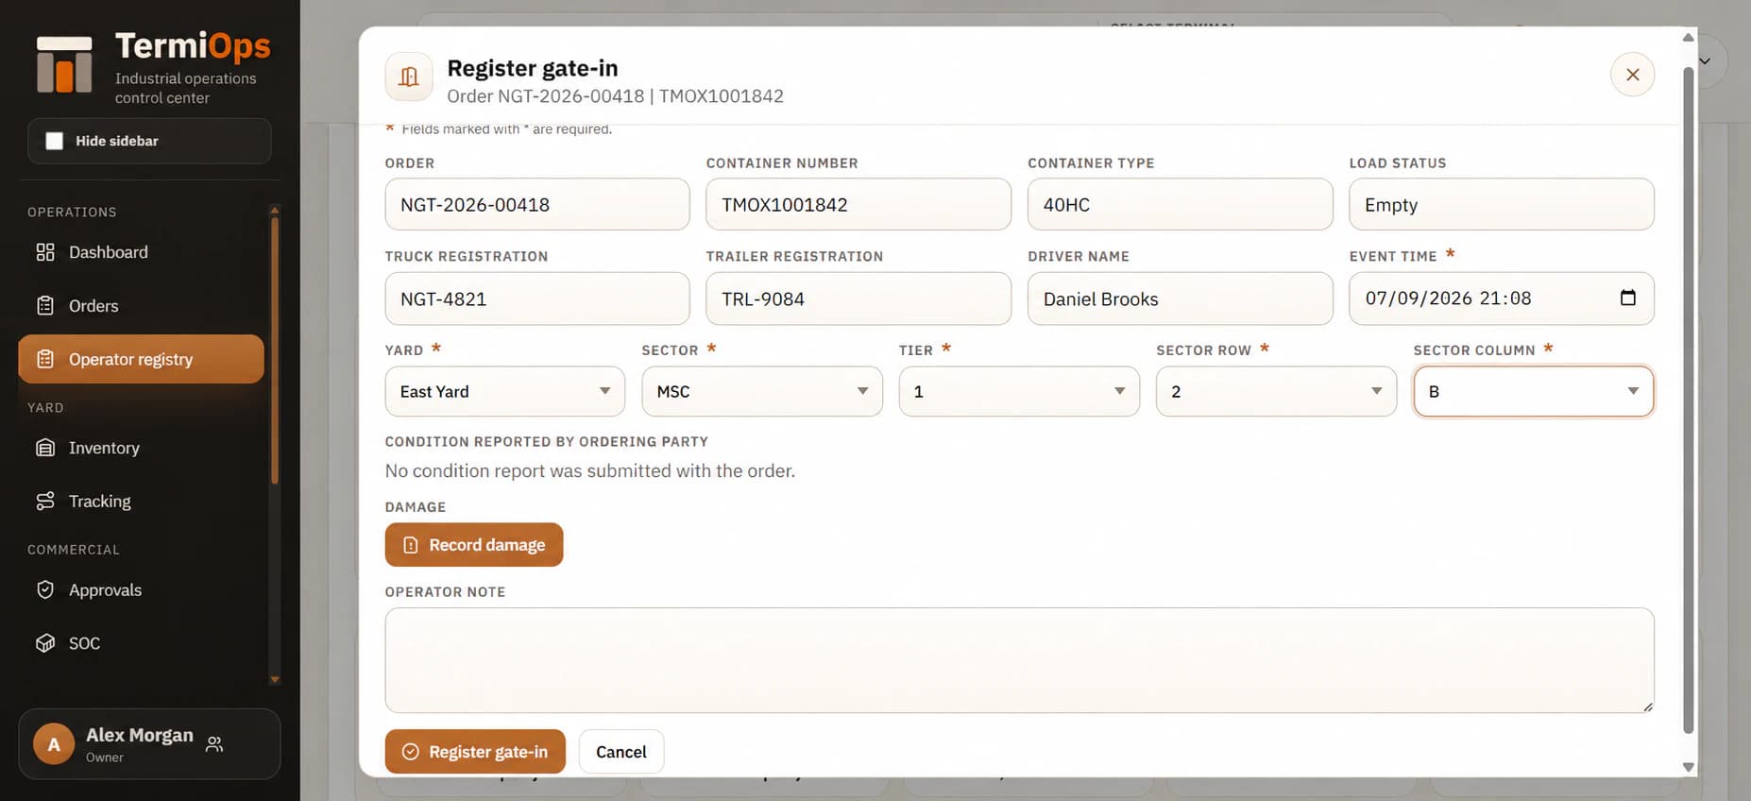Viewport: 1751px width, 801px height.
Task: Cancel the gate-in registration
Action: coord(621,752)
